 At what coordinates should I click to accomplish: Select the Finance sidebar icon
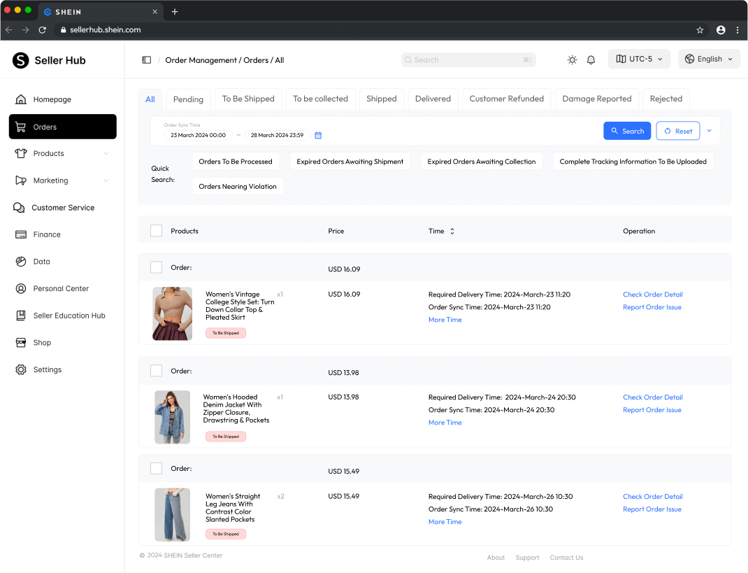tap(22, 234)
